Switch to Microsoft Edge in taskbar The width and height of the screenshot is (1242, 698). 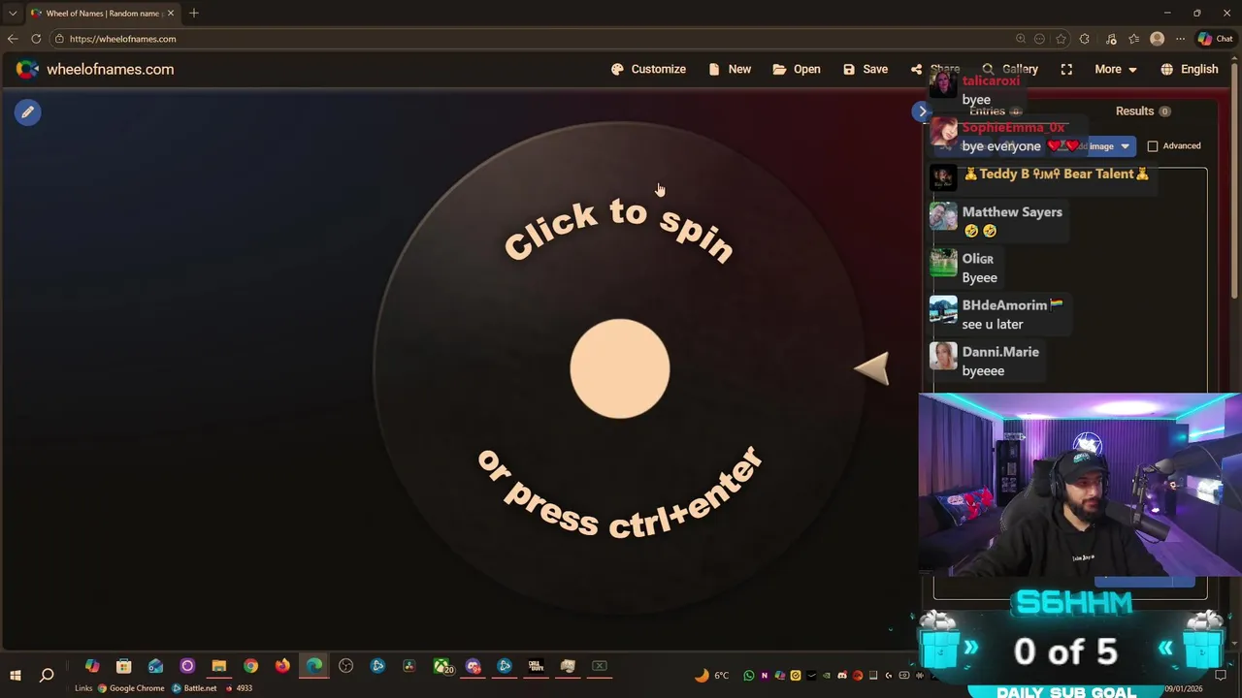point(314,666)
